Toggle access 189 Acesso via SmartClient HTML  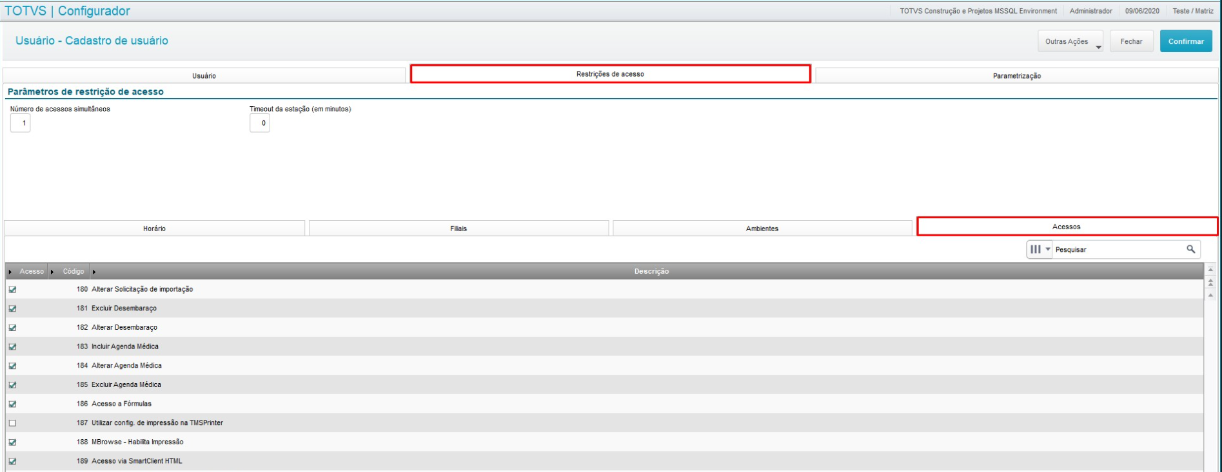coord(12,462)
